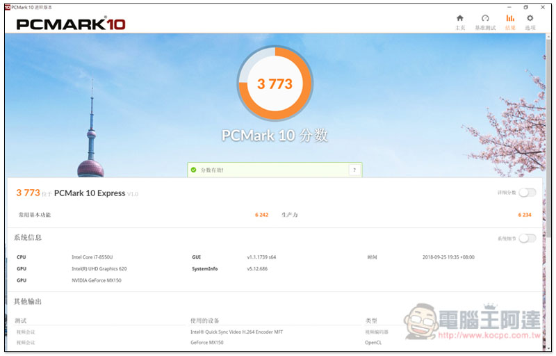
Task: Enable the detailed scores (详细分数) toggle
Action: pyautogui.click(x=527, y=193)
